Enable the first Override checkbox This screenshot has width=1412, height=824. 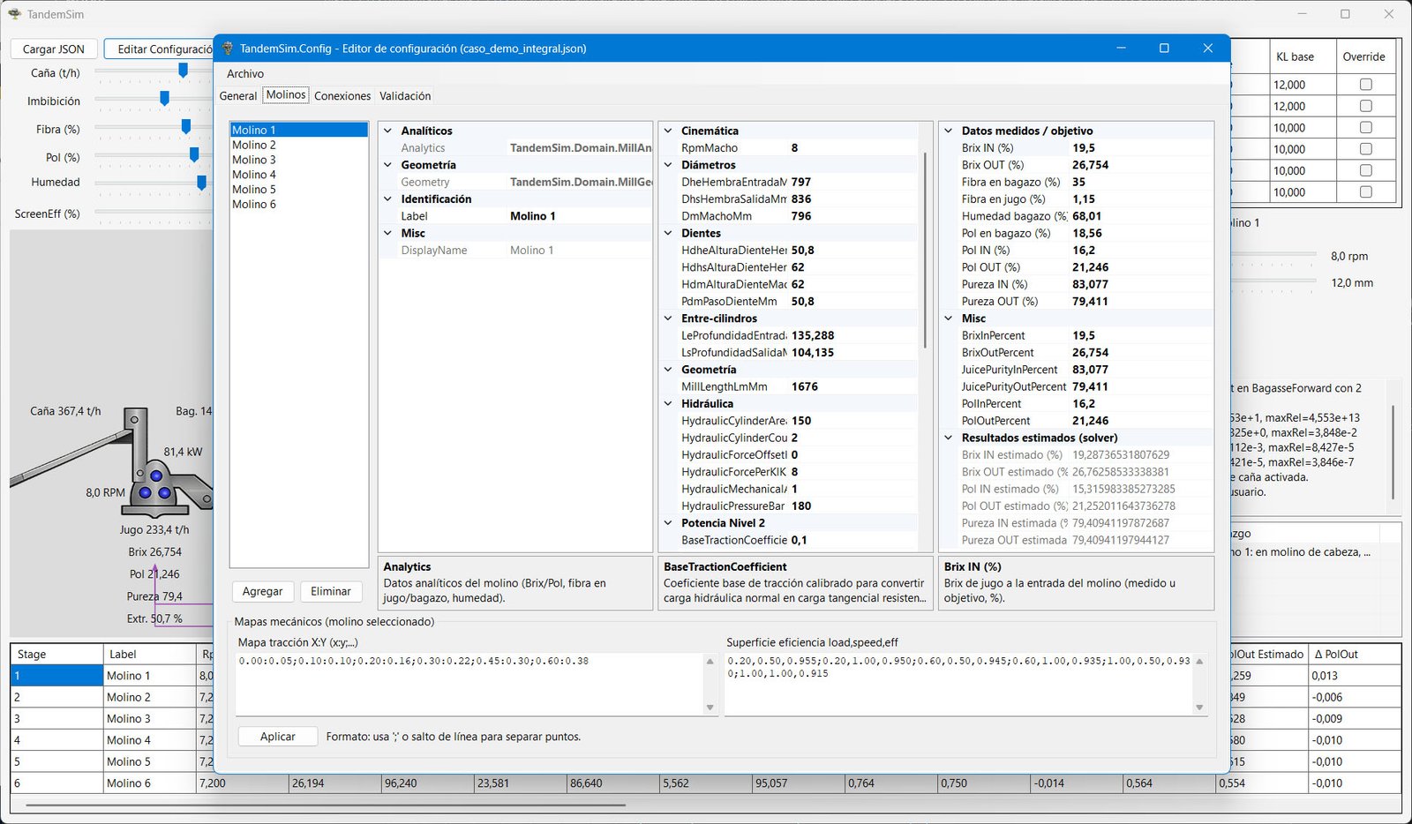pos(1365,85)
